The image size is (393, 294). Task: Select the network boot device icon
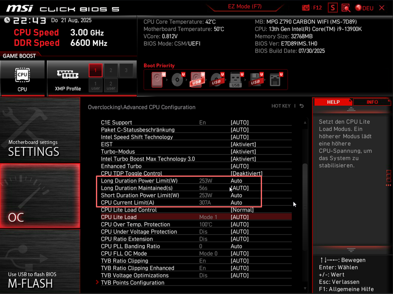point(276,80)
